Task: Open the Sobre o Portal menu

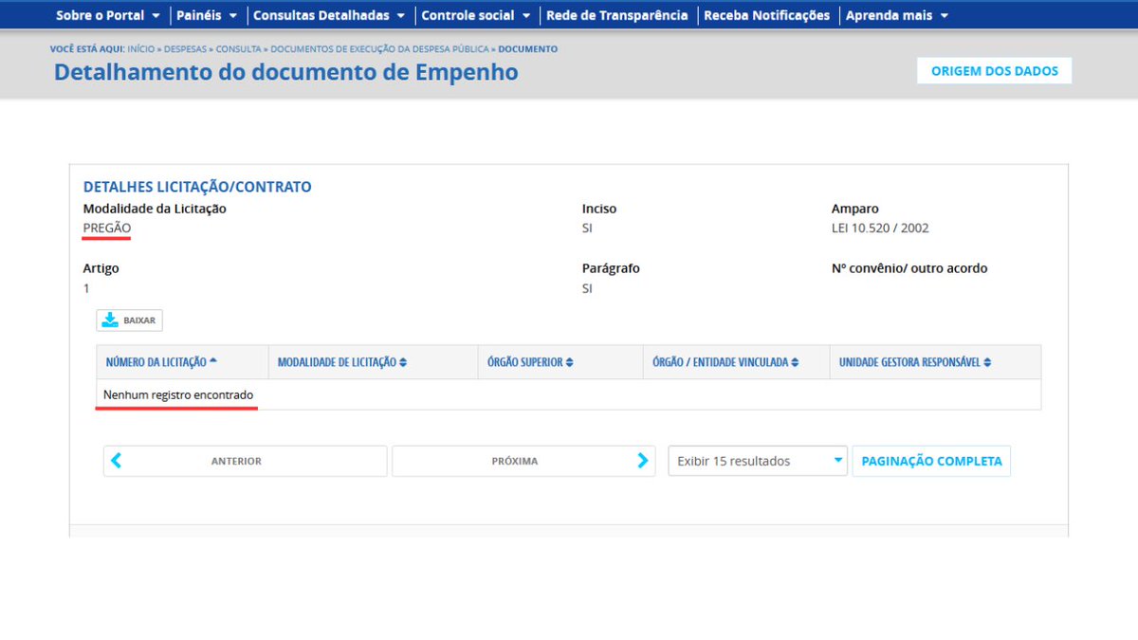Action: (108, 15)
